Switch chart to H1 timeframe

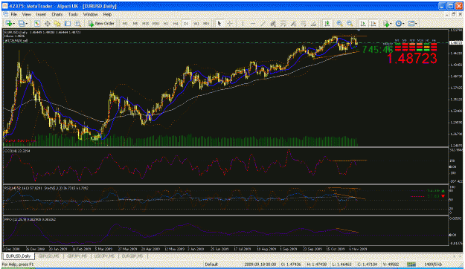point(166,23)
